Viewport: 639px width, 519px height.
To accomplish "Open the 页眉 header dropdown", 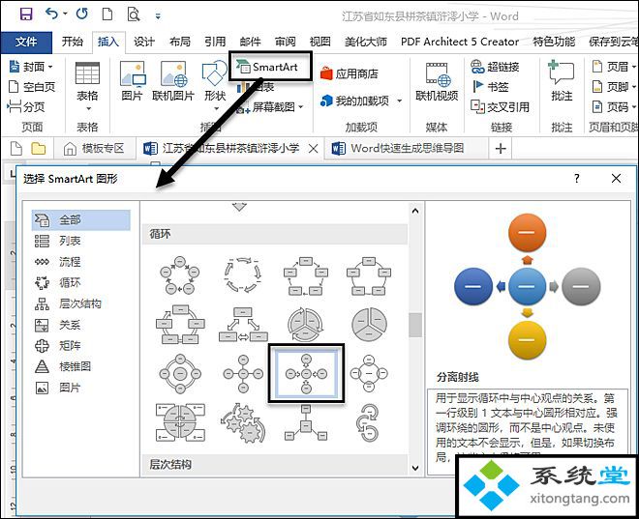I will (614, 67).
